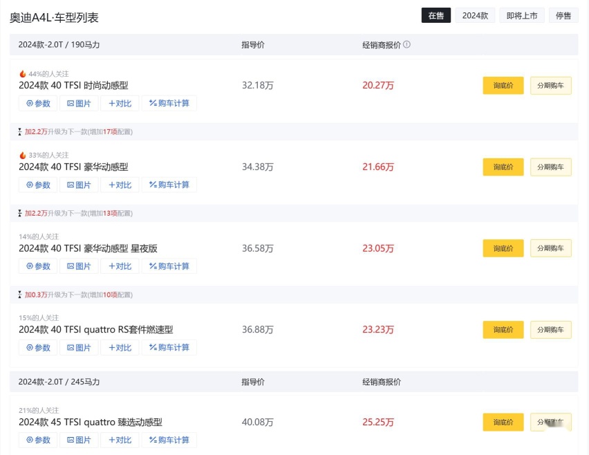Click upgrade arrow icon in 增加10项配置 row
The width and height of the screenshot is (589, 455).
[x=20, y=295]
